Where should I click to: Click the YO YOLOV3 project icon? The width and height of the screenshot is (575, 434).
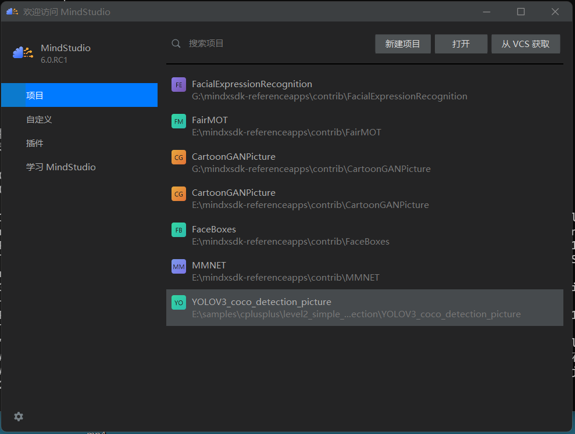coord(178,302)
